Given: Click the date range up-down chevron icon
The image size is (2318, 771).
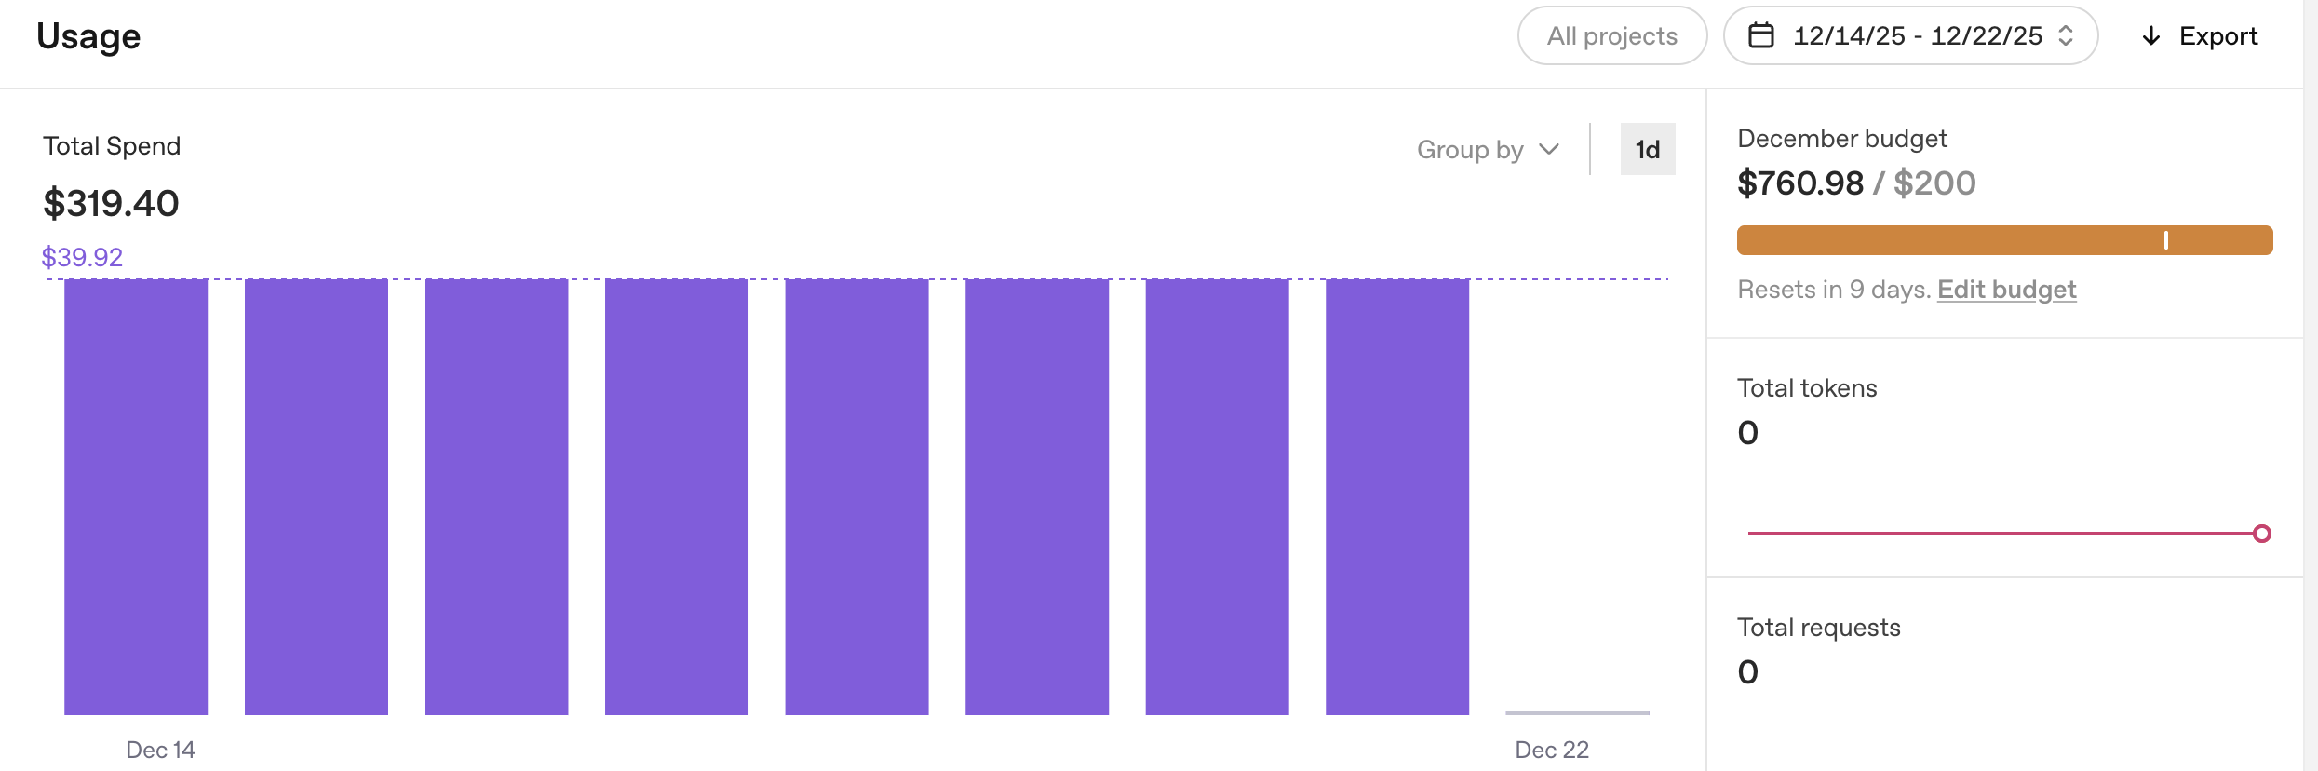Looking at the screenshot, I should tap(2066, 35).
